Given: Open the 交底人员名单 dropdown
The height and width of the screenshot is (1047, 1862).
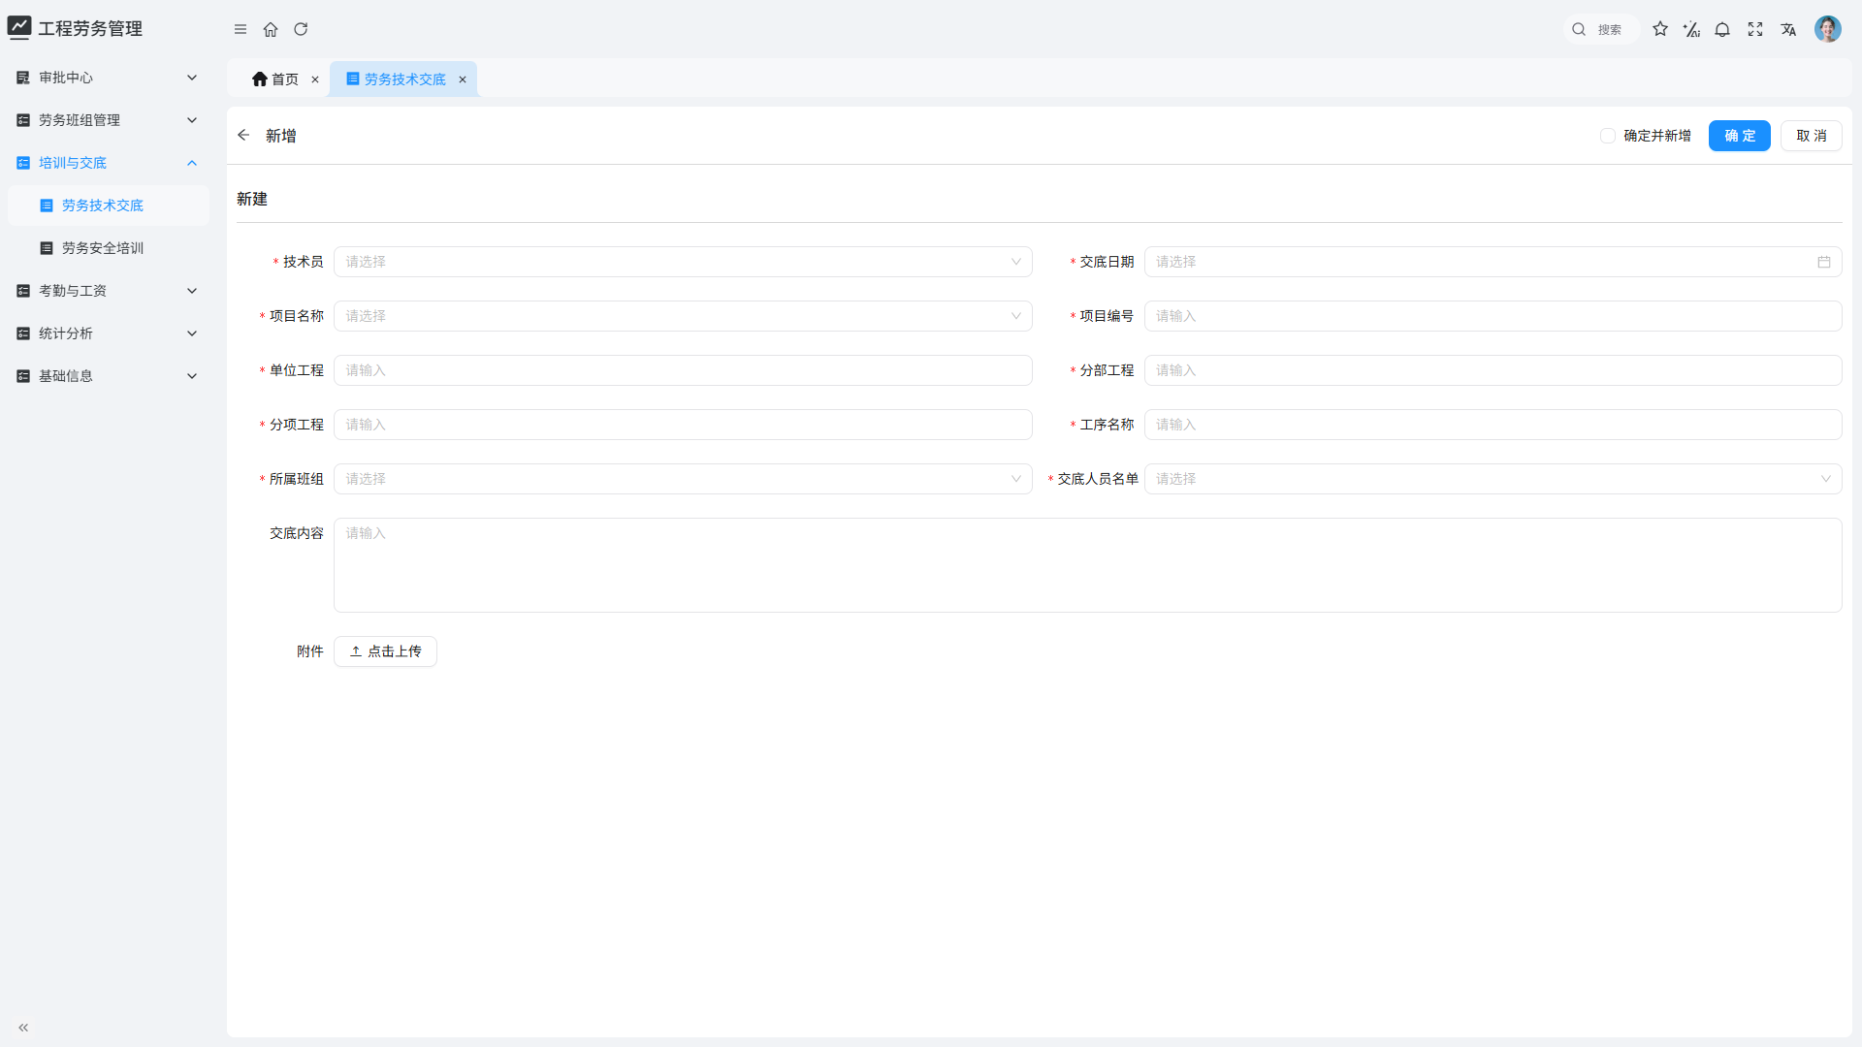Looking at the screenshot, I should 1493,479.
